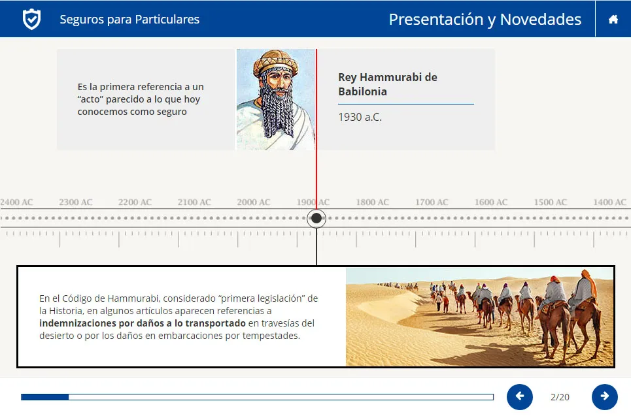Jump to 2000 AC on timeline
Viewport: 631px width, 416px height.
254,202
